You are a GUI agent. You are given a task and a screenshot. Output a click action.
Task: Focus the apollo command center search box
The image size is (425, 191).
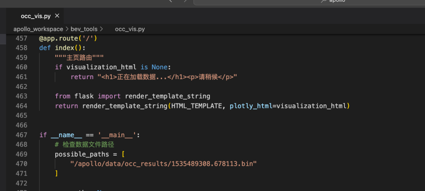pos(310,1)
